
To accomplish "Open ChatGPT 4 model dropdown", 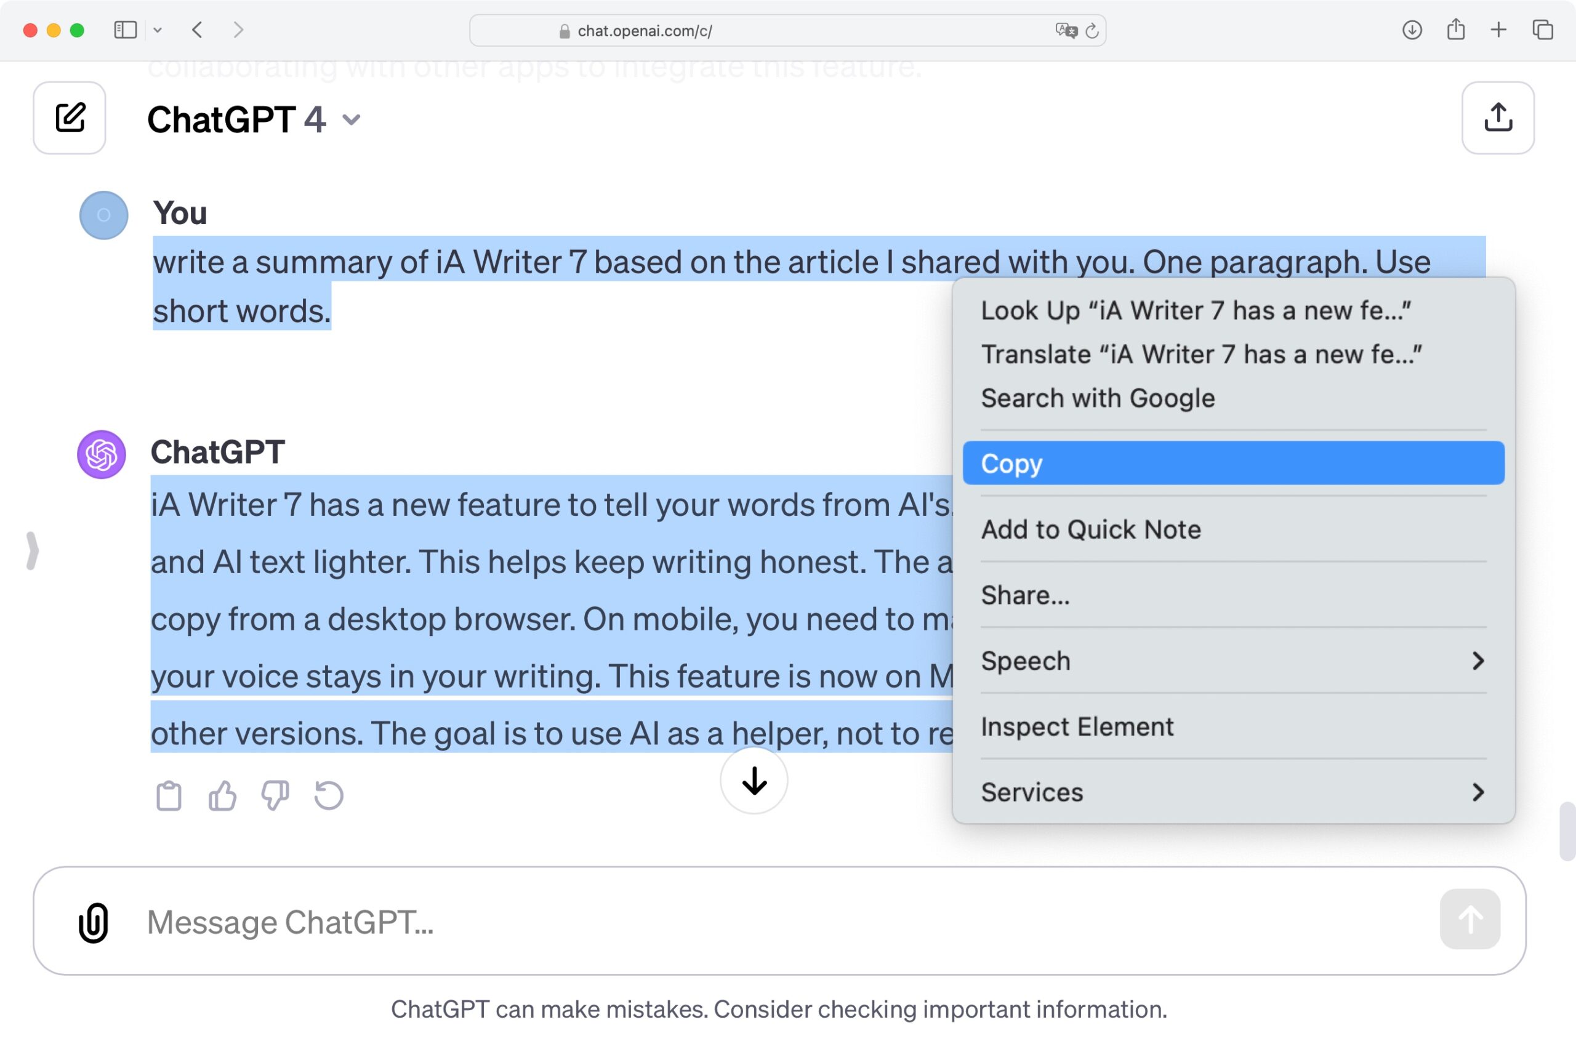I will tap(351, 119).
